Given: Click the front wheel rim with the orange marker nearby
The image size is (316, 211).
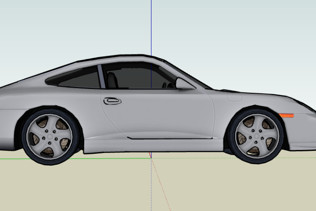Looking at the screenshot, I should 256,136.
